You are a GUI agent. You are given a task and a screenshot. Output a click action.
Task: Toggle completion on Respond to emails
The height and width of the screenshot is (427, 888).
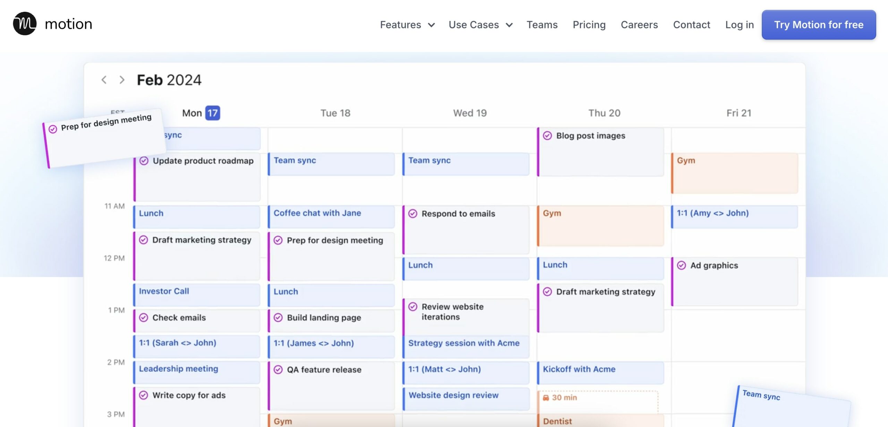[413, 214]
